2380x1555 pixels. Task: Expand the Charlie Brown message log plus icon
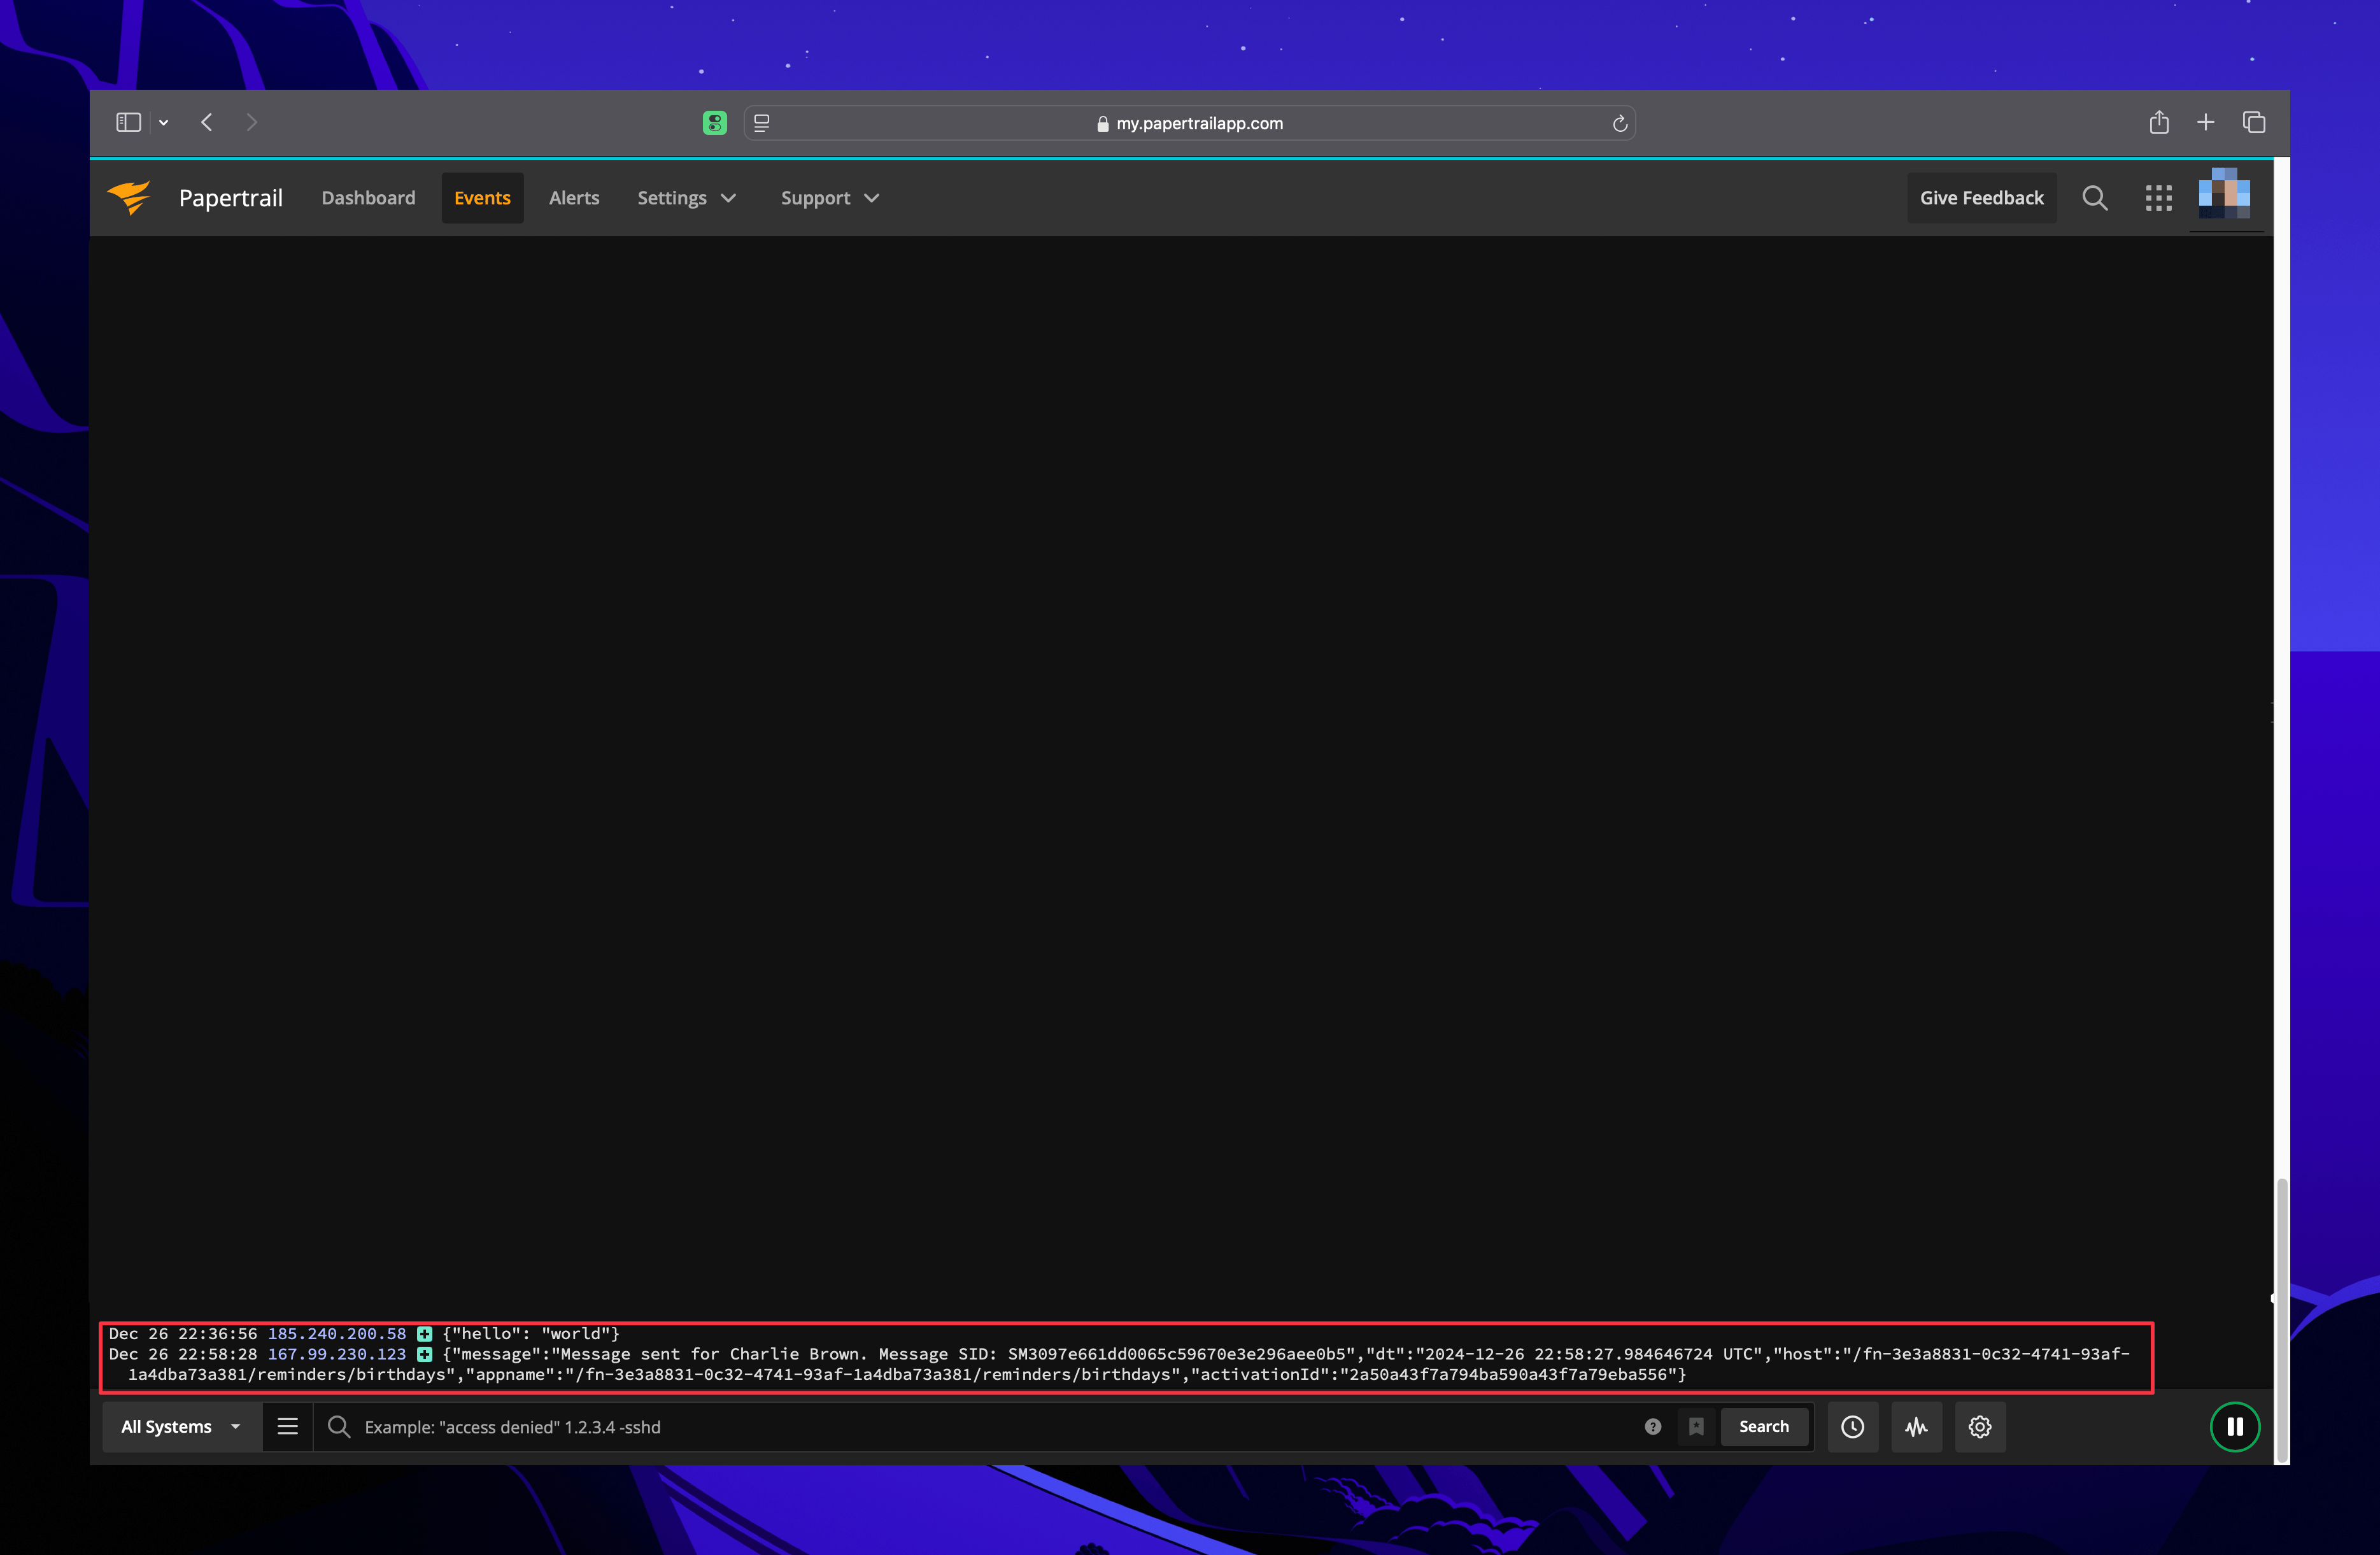[x=425, y=1354]
